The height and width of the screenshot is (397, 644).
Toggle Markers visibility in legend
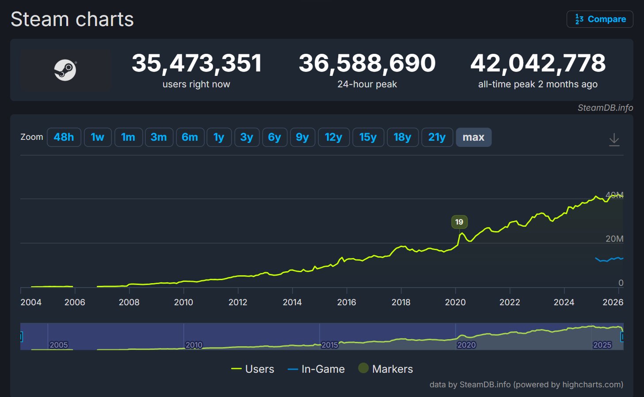(385, 369)
